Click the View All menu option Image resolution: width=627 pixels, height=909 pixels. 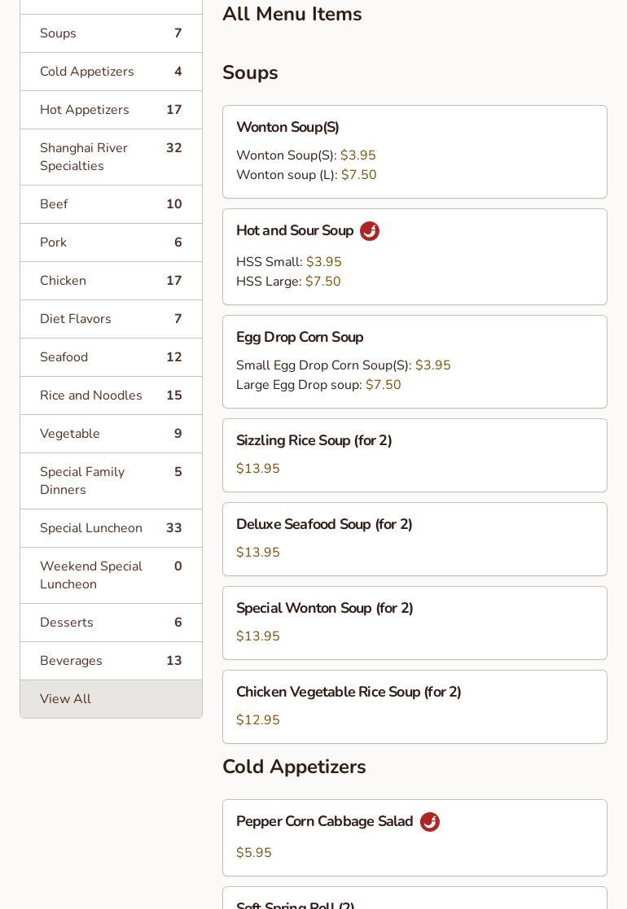click(111, 699)
